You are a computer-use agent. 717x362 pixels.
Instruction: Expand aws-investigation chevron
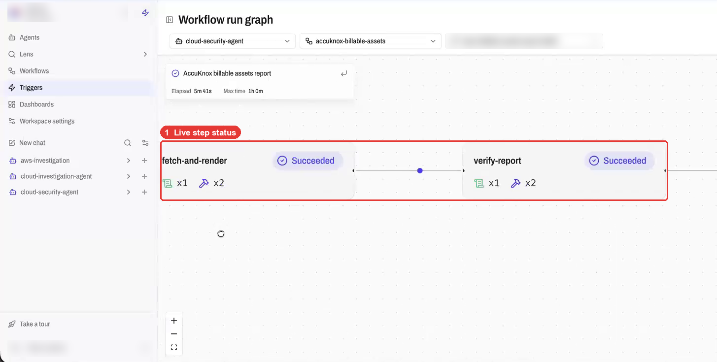coord(128,161)
